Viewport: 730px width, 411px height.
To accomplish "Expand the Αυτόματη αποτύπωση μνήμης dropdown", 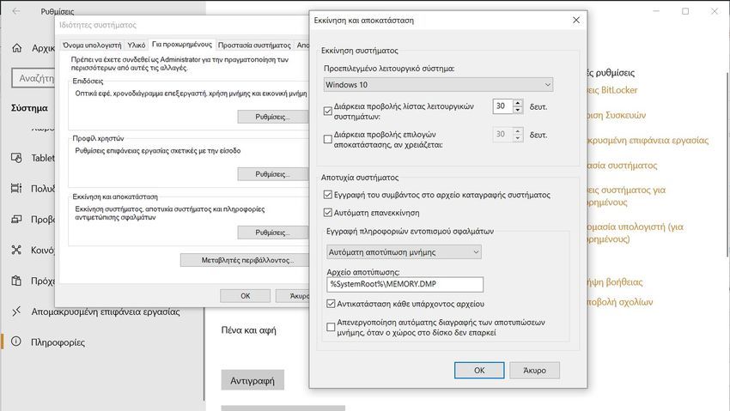I will (402, 251).
